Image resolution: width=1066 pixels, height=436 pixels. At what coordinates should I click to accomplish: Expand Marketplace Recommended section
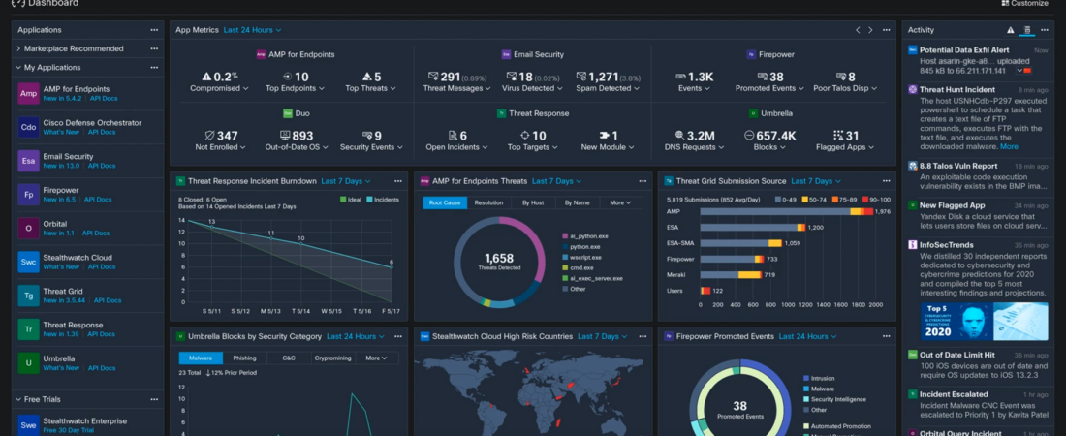18,49
